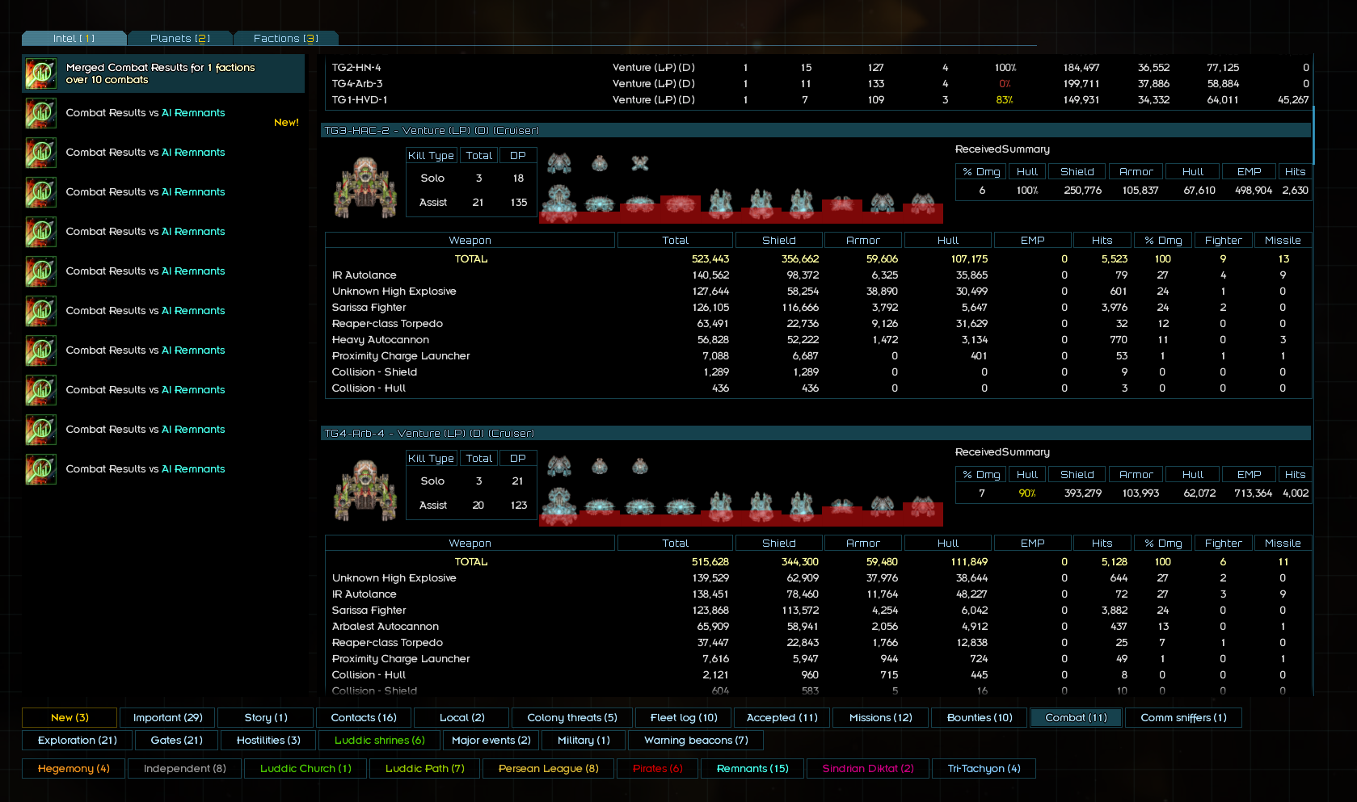Toggle the Exploration (21) filter tag

point(77,740)
